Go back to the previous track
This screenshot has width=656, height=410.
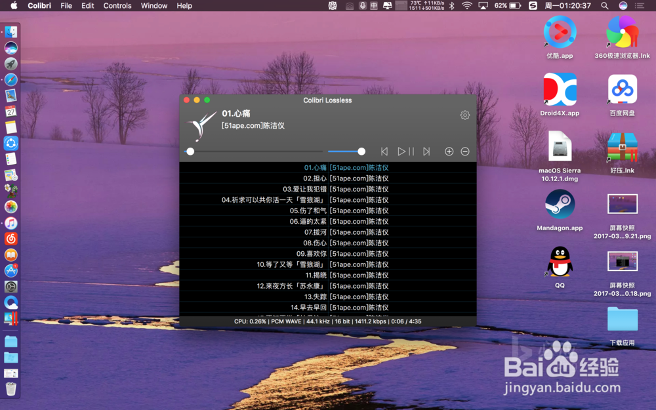coord(384,151)
